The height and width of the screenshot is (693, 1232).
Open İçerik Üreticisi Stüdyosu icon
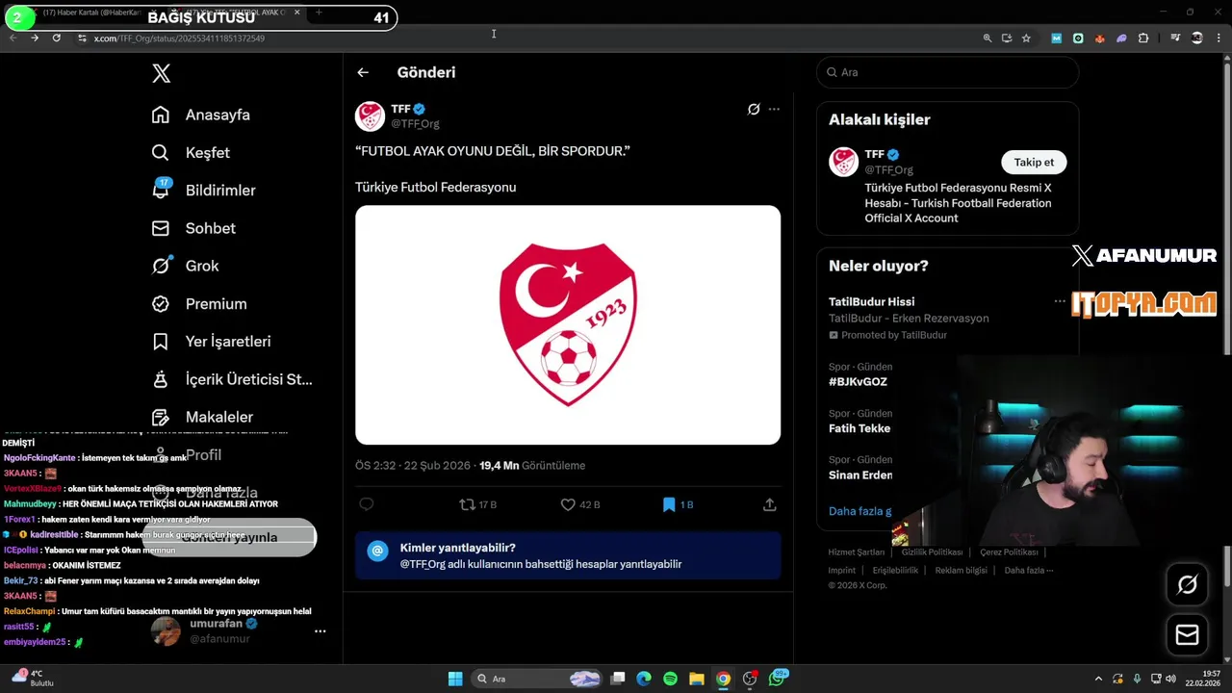click(x=161, y=379)
